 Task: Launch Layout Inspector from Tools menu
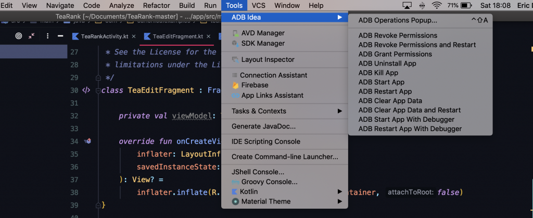268,59
